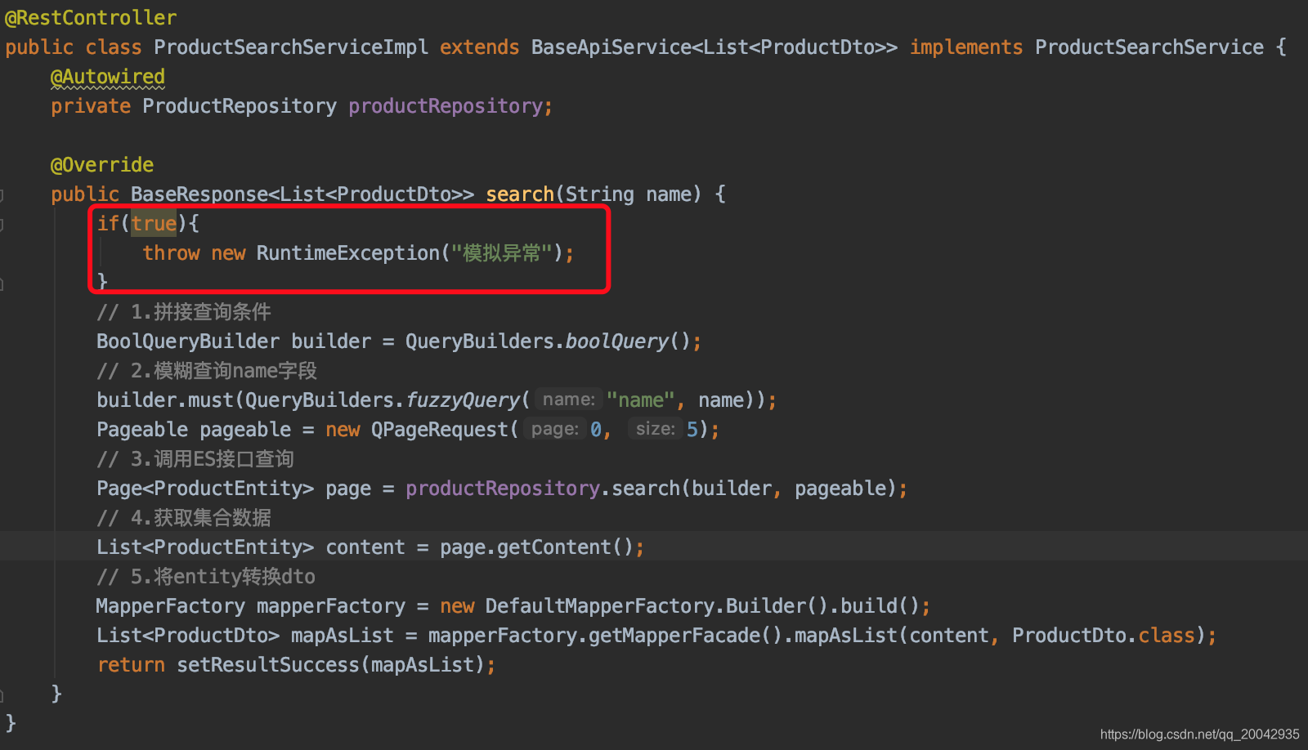Click getMapperFacade() method call

pyautogui.click(x=685, y=636)
